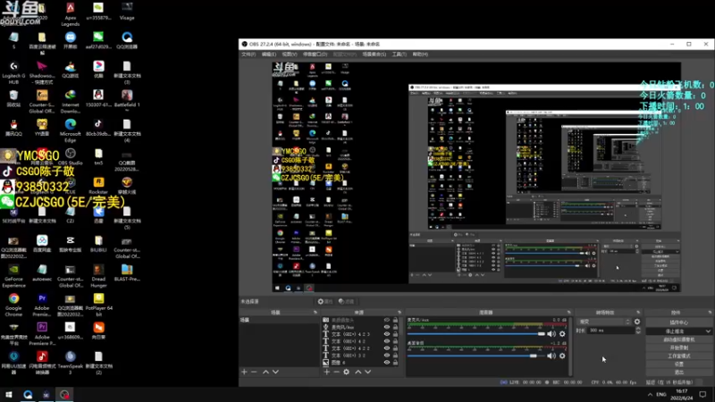Screen dimensions: 715x402
Task: Open source properties gear below sources list
Action: (x=346, y=372)
